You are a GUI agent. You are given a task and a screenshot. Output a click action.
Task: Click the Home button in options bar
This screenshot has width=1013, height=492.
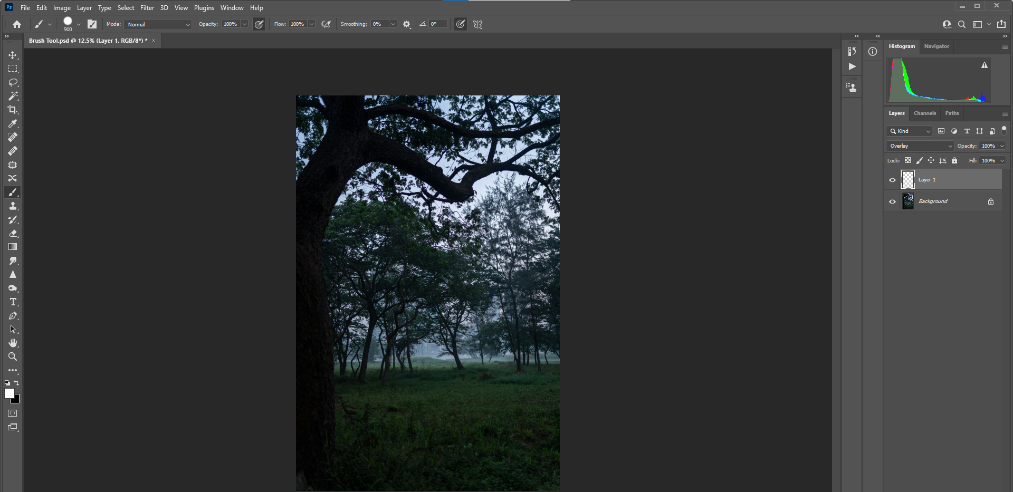17,24
